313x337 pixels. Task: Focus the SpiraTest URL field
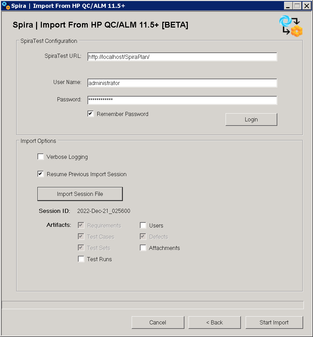[x=182, y=57]
